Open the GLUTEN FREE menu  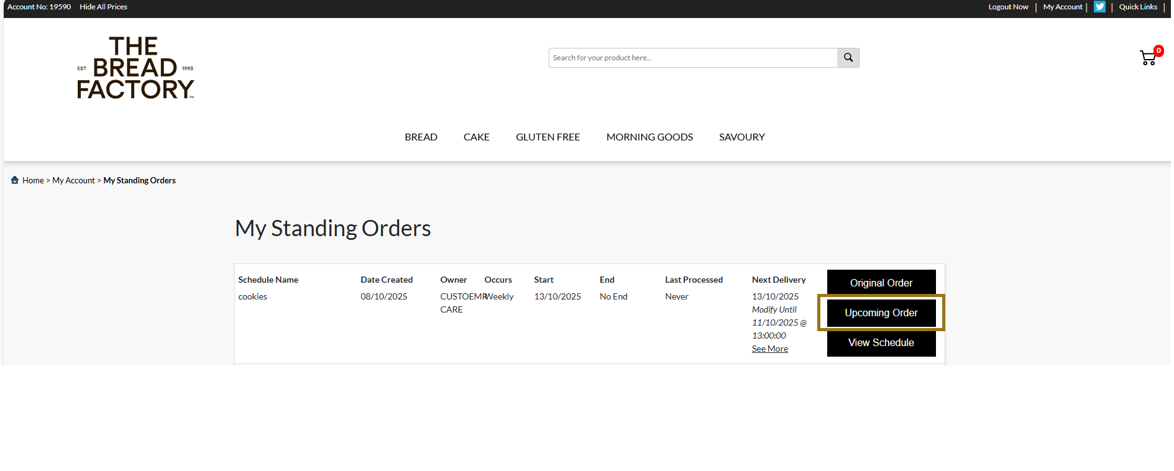(x=548, y=137)
